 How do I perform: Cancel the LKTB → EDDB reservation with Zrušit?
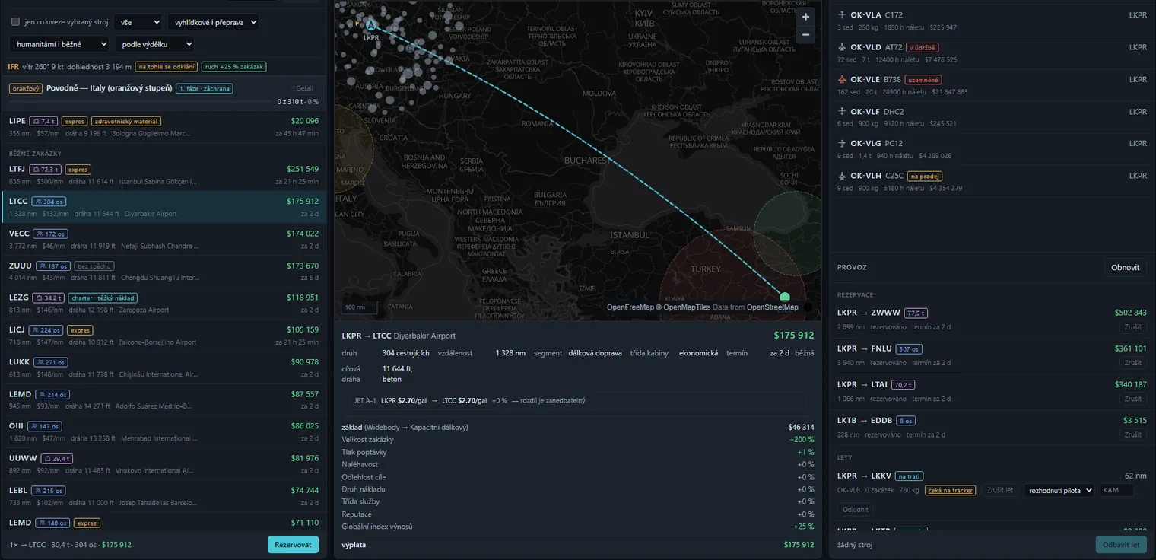pos(1133,434)
